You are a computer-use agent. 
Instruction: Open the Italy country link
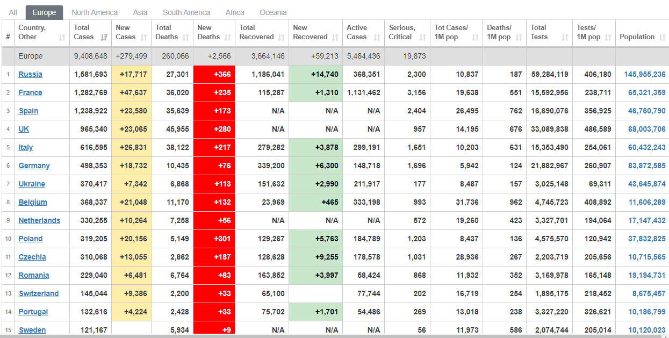coord(26,147)
